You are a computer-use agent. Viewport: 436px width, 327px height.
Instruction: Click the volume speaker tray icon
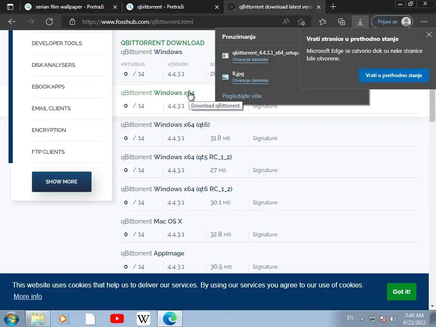click(x=393, y=319)
